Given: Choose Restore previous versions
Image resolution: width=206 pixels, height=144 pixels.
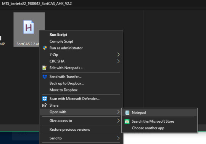Looking at the screenshot, I should click(81, 130).
